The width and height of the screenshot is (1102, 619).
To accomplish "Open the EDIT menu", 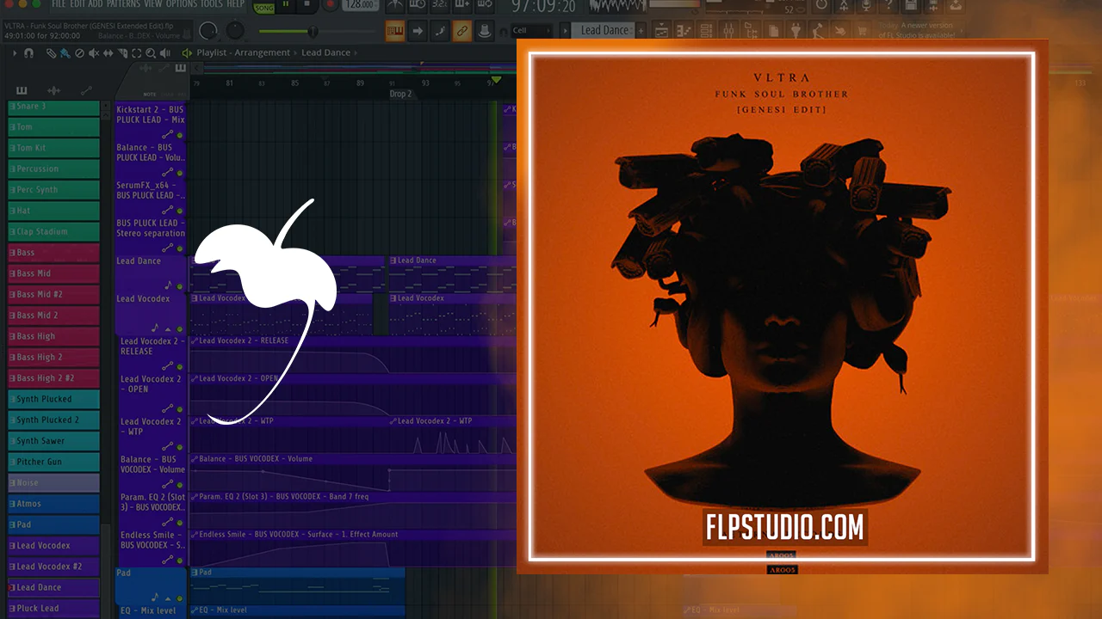I will click(x=78, y=4).
